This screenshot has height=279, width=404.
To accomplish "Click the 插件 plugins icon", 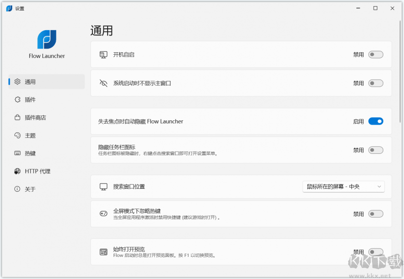I will 17,100.
